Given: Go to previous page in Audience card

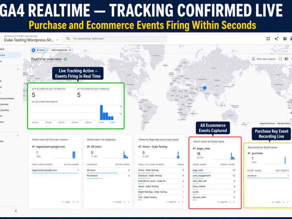Looking at the screenshot, I should [124, 202].
